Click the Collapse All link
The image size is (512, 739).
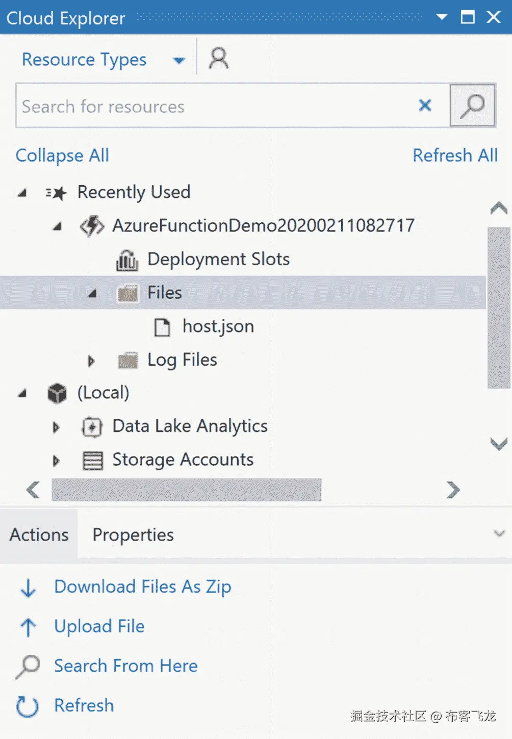click(62, 156)
